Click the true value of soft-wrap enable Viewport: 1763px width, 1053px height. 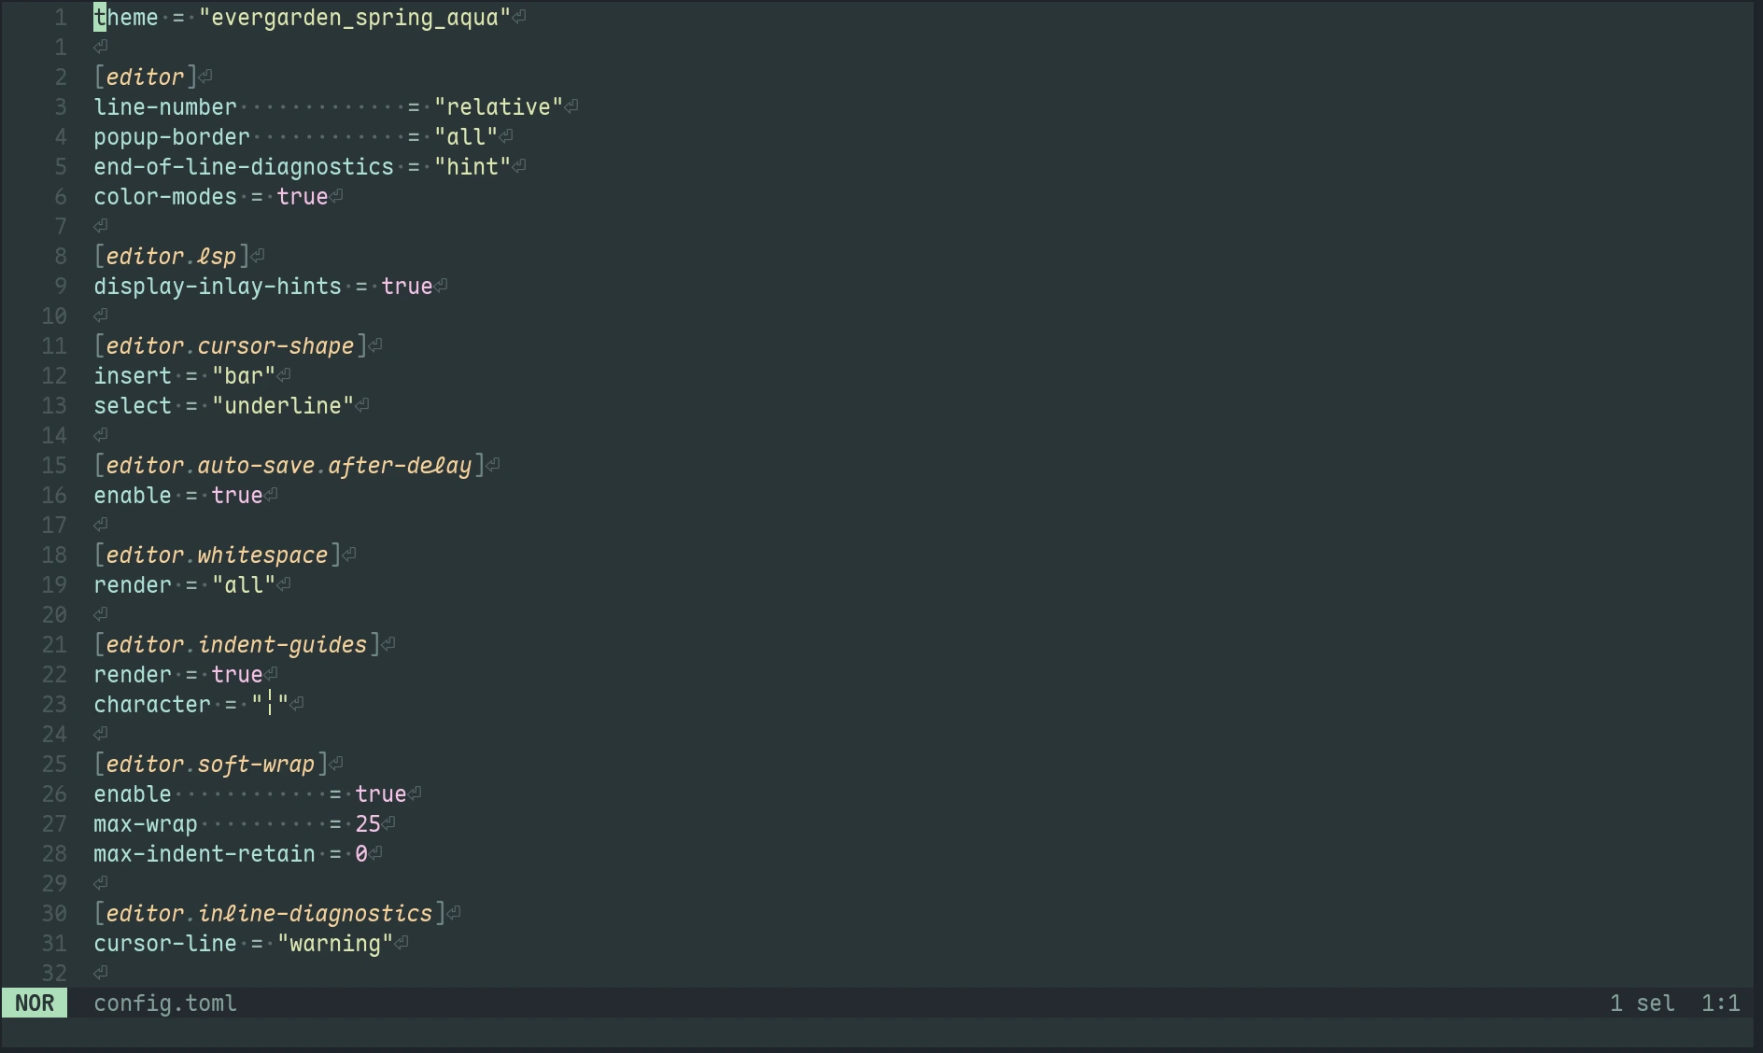pos(381,794)
